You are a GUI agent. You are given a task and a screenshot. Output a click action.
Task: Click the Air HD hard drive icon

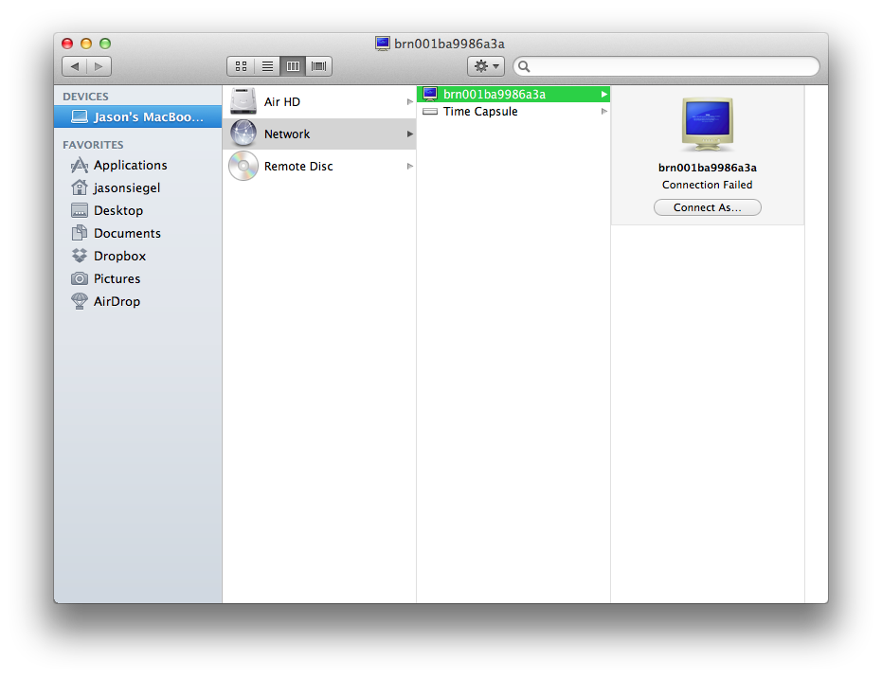pyautogui.click(x=243, y=101)
